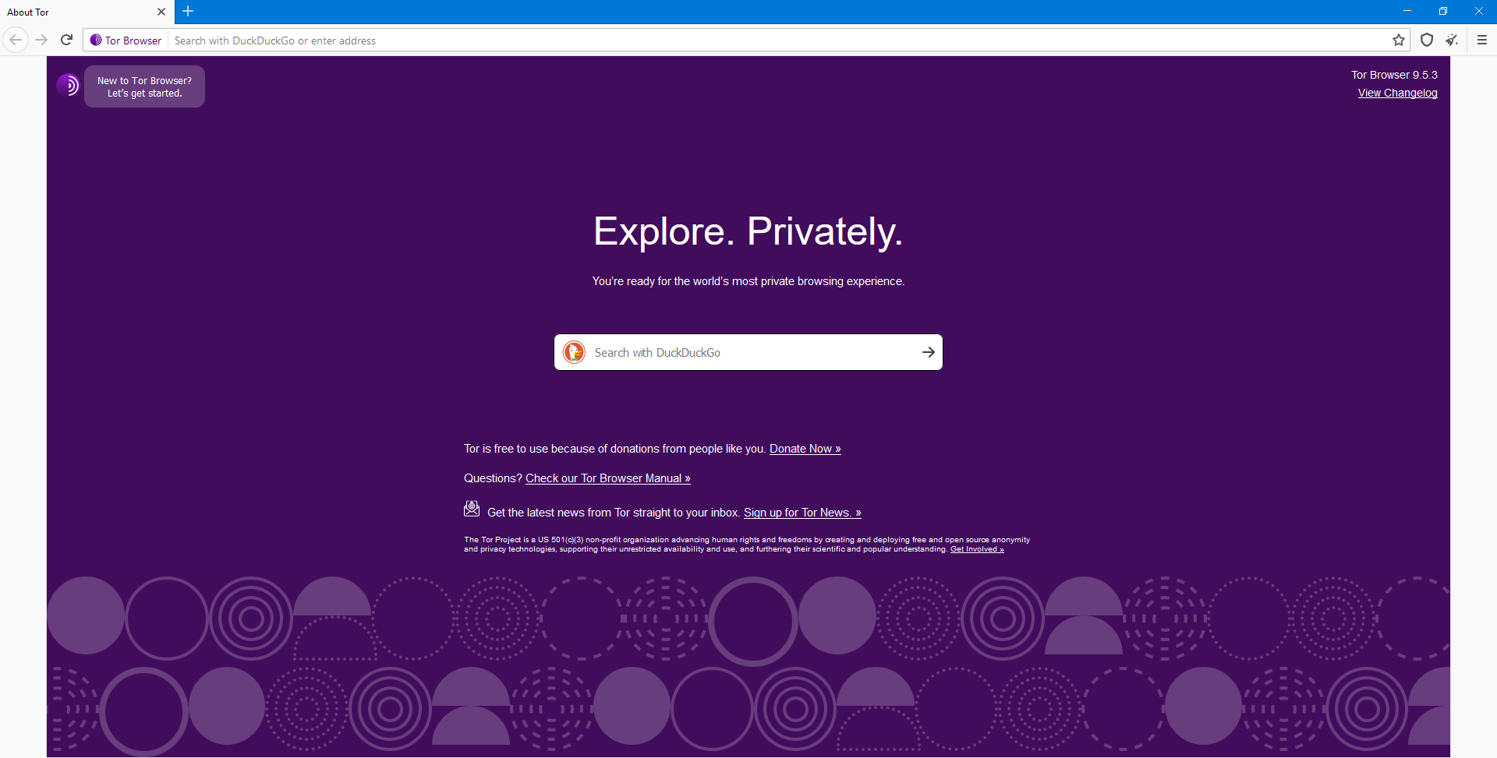This screenshot has height=758, width=1497.
Task: Open a new browser tab
Action: pyautogui.click(x=187, y=12)
